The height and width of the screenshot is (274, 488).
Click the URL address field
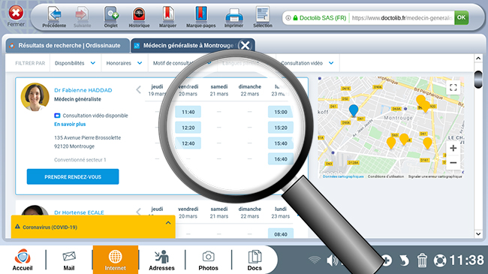[402, 18]
